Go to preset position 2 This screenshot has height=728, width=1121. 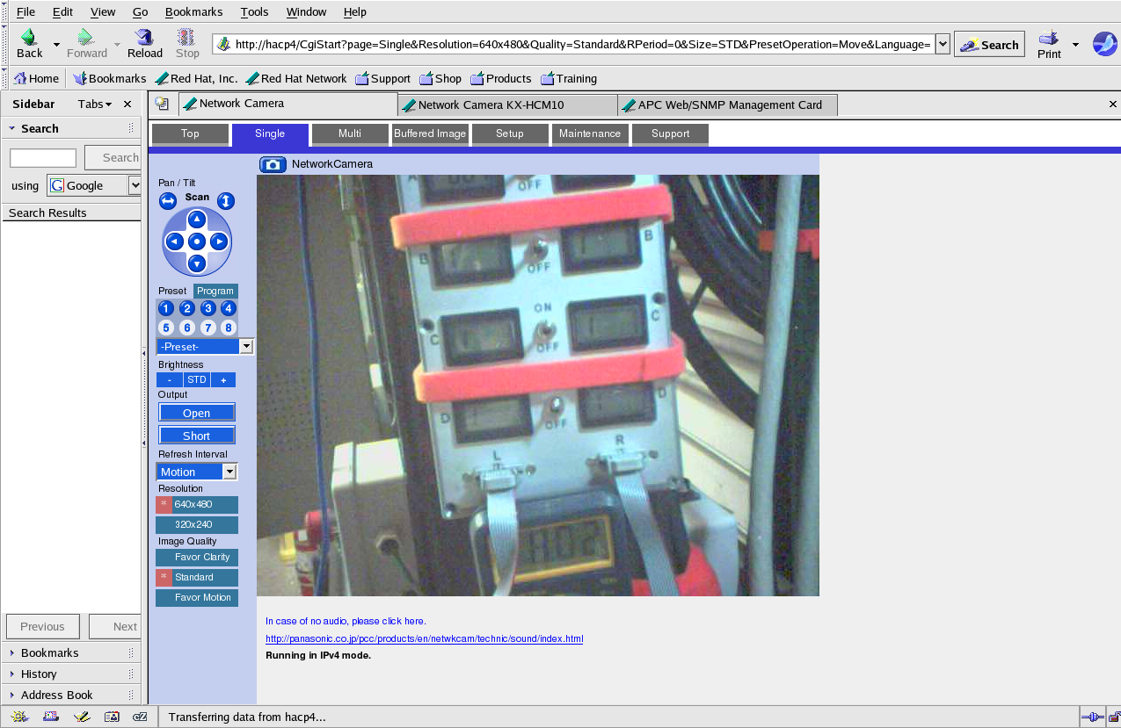click(187, 308)
